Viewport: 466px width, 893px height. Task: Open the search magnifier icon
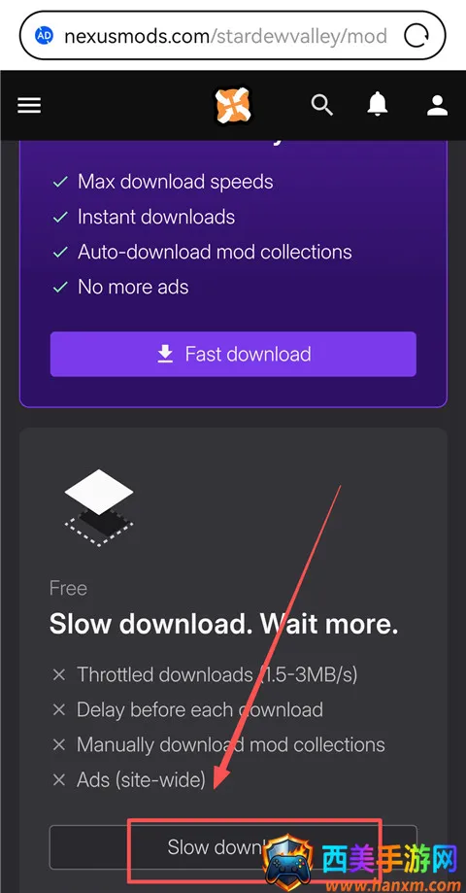coord(321,105)
